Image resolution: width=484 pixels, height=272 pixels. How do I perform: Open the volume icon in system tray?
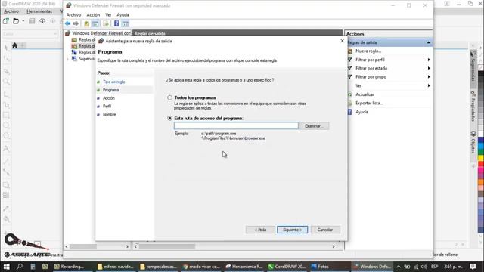click(424, 267)
